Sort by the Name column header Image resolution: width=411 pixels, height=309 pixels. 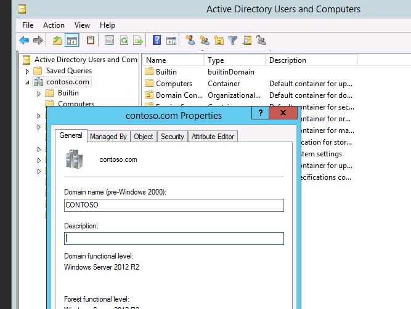coord(173,60)
